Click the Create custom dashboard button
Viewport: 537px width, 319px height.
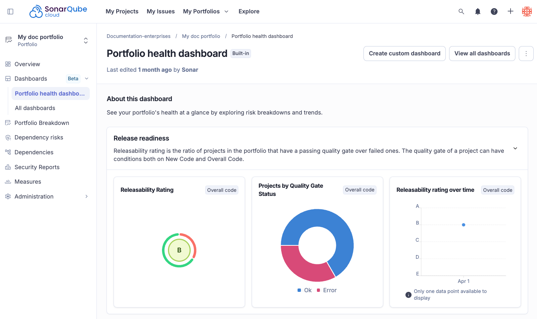[x=404, y=53]
